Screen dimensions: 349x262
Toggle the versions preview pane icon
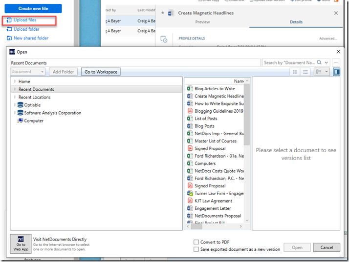pyautogui.click(x=336, y=72)
